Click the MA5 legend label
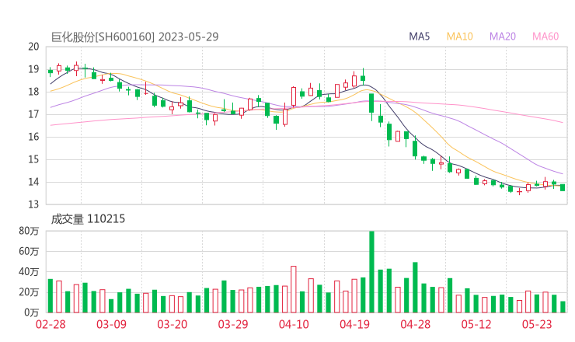Screen dimensions: 575x342 [419, 37]
